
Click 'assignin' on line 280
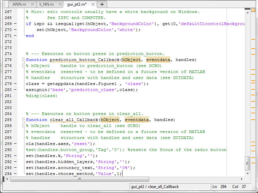pyautogui.click(x=36, y=90)
